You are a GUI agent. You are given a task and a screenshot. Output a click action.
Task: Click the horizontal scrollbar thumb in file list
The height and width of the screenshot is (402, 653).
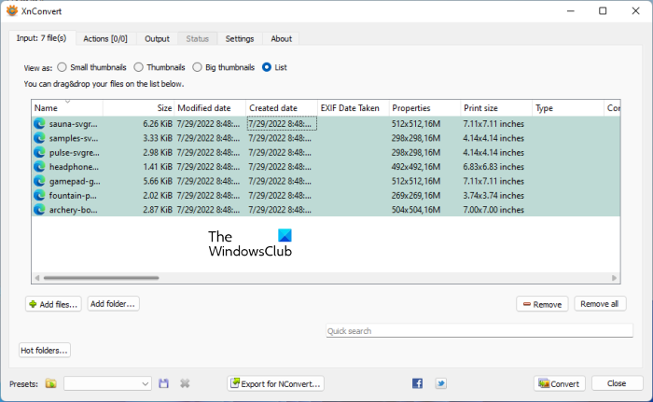pos(101,278)
